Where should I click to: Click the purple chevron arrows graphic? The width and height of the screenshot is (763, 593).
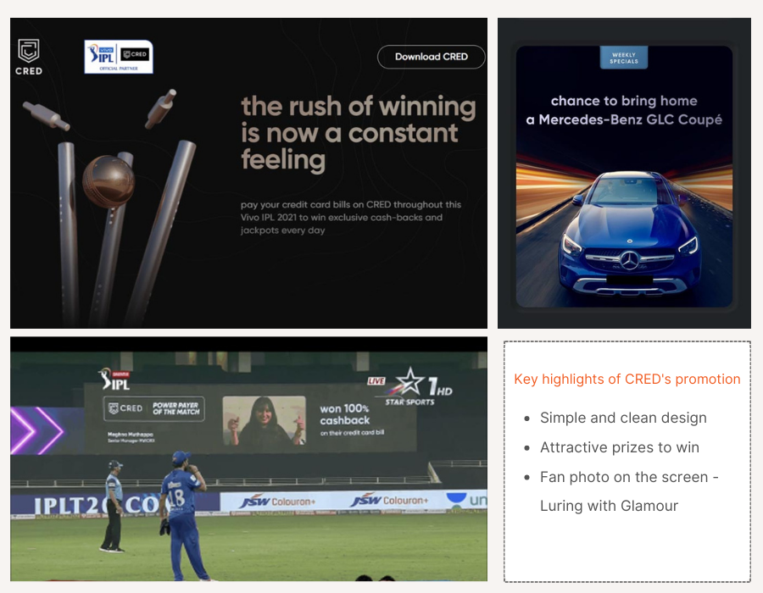[x=37, y=430]
